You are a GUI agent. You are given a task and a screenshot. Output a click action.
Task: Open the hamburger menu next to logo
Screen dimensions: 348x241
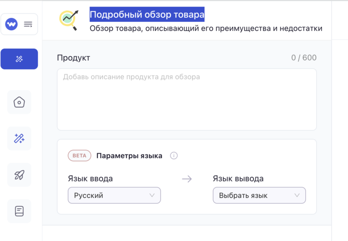(x=28, y=24)
